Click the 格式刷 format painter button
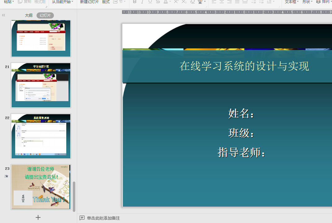Screen dimensions: 332x223 [x=40, y=2]
